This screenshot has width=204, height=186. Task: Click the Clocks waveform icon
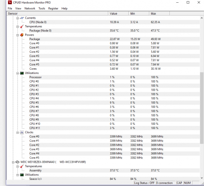22,132
